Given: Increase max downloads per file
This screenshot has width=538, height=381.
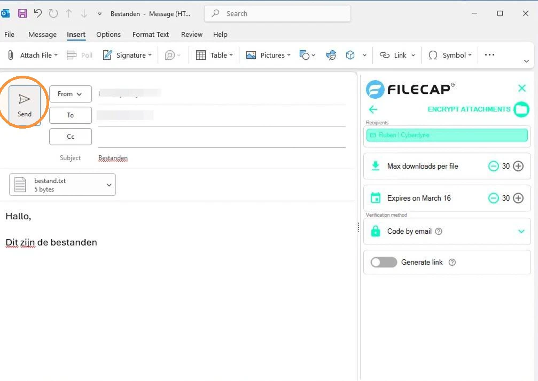Looking at the screenshot, I should pyautogui.click(x=518, y=166).
